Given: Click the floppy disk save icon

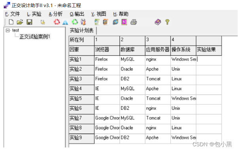Looking at the screenshot, I should [x=29, y=22].
